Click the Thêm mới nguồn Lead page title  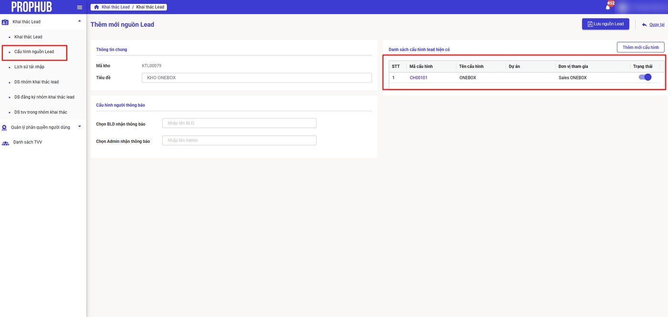point(122,24)
